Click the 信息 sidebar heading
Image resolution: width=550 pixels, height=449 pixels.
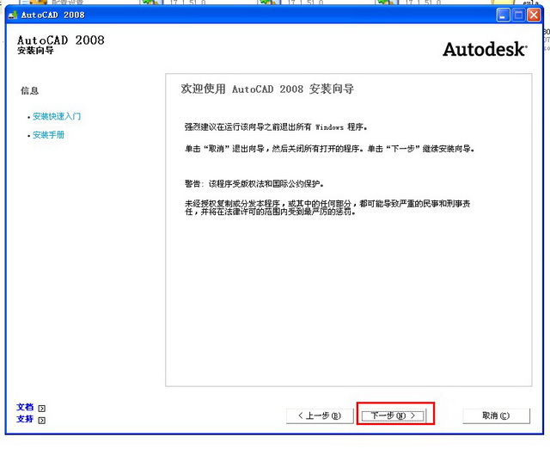[x=29, y=90]
